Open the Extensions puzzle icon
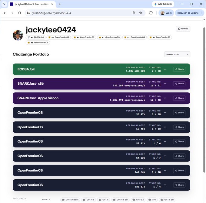 coord(151,13)
